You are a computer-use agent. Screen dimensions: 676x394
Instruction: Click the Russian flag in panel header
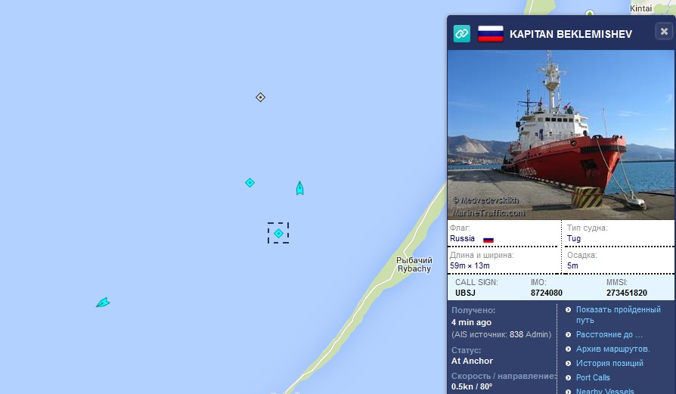491,33
